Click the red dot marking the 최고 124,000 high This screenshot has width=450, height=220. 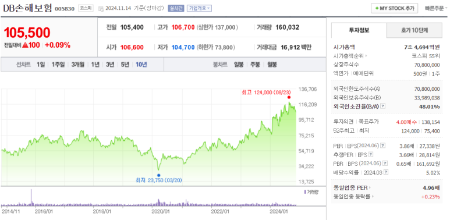(x=289, y=97)
